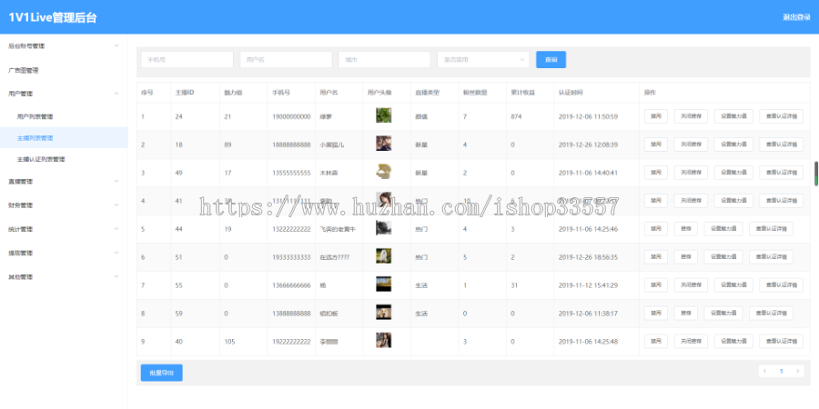The image size is (819, 409).
Task: Click 关闭推荐 for host ID 40
Action: (691, 341)
